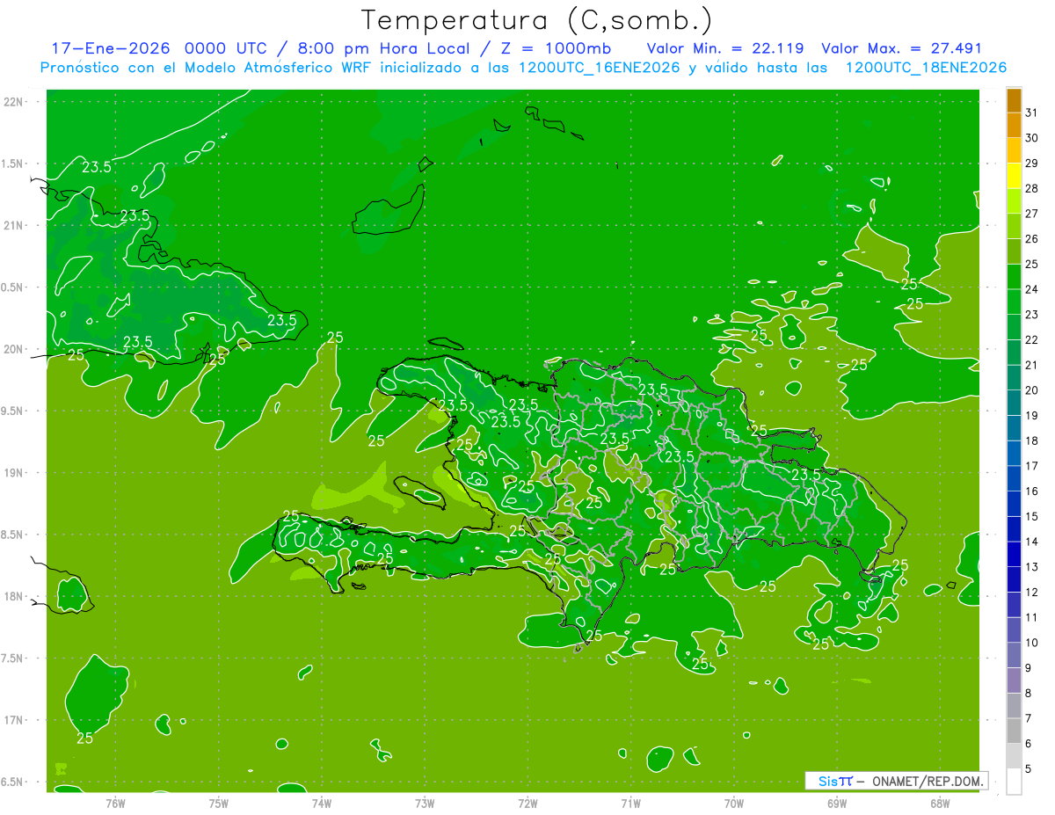Select the 'Valor Max. = 27.491' value

click(901, 48)
